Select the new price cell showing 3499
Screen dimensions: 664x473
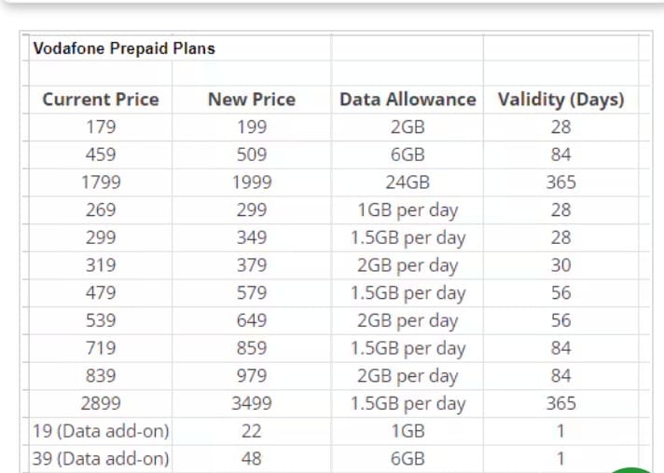tap(251, 404)
